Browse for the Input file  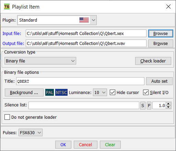(x=161, y=34)
